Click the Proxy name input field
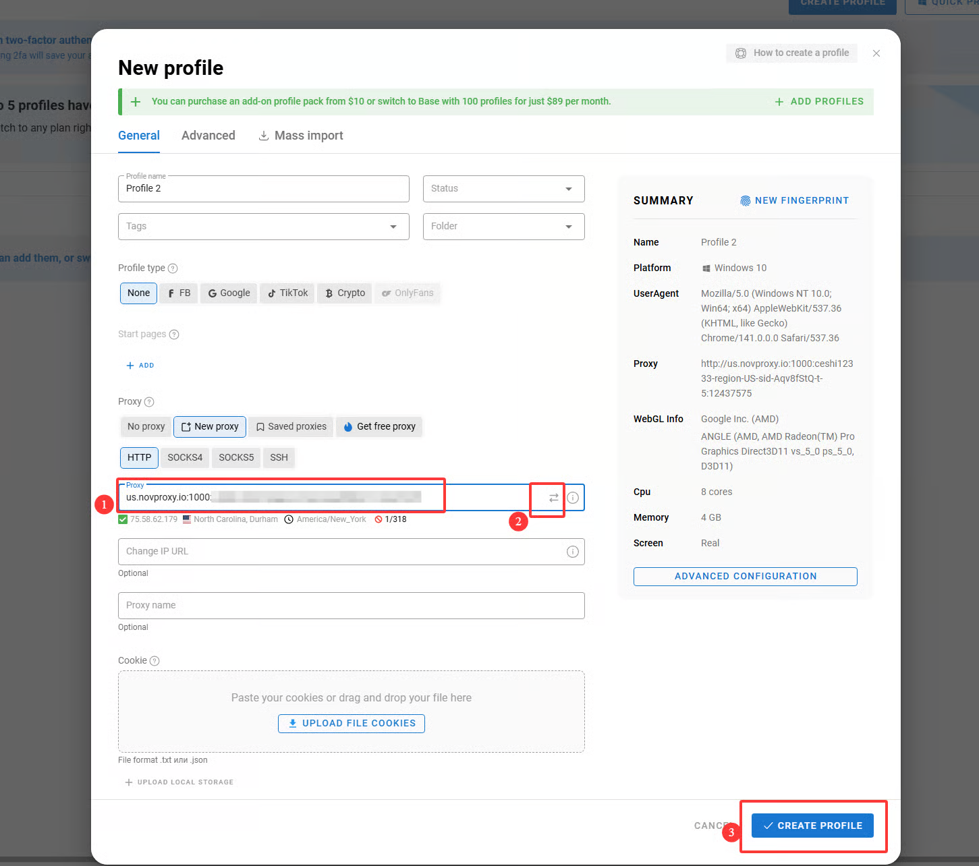The height and width of the screenshot is (866, 979). (x=351, y=606)
